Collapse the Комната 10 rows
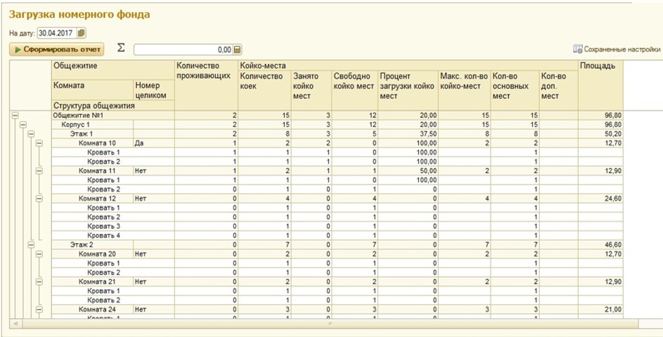Screen dimensions: 663x337 tap(39, 143)
